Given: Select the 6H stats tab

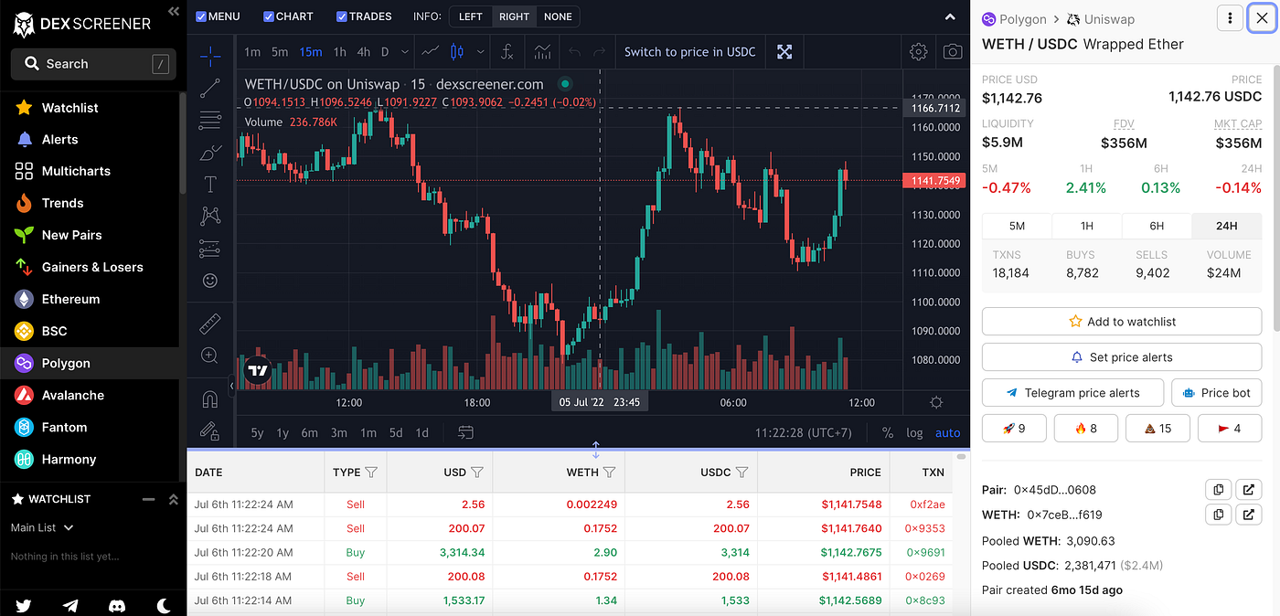Looking at the screenshot, I should tap(1157, 226).
